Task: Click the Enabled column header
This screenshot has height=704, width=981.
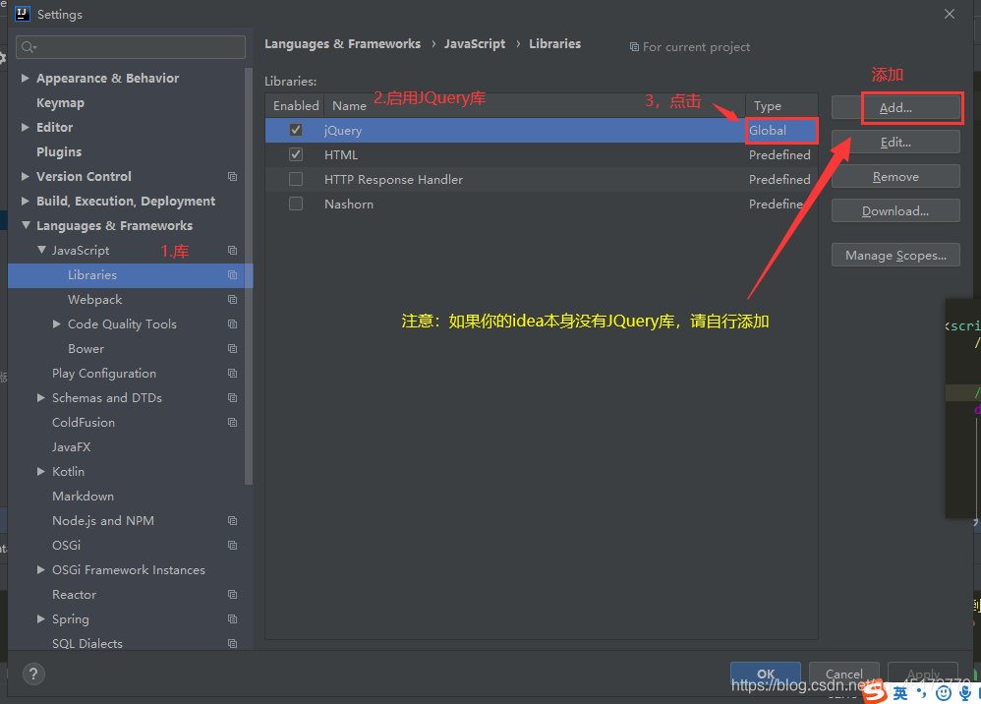Action: tap(296, 106)
